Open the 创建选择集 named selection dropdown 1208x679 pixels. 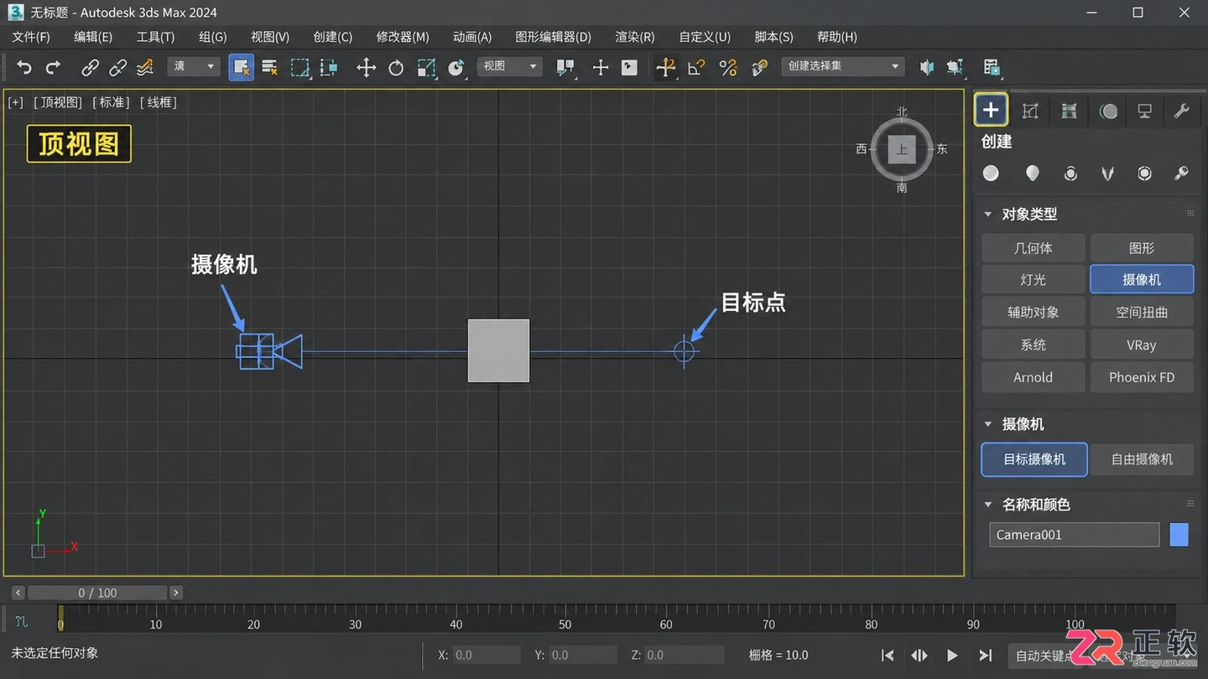[842, 66]
